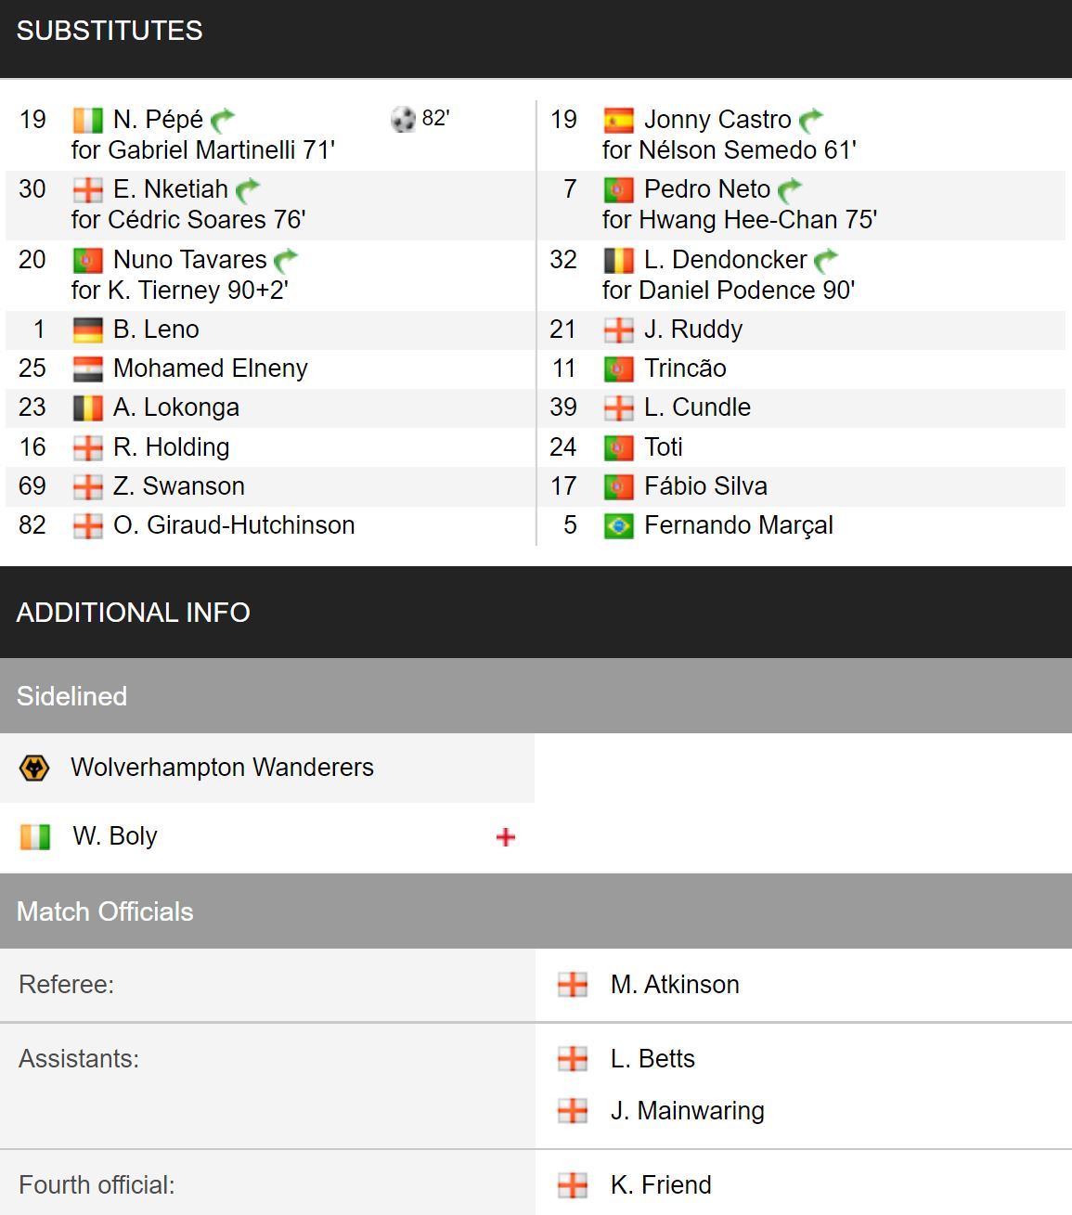
Task: Open Wolverhampton Wanderers team page
Action: [x=222, y=768]
